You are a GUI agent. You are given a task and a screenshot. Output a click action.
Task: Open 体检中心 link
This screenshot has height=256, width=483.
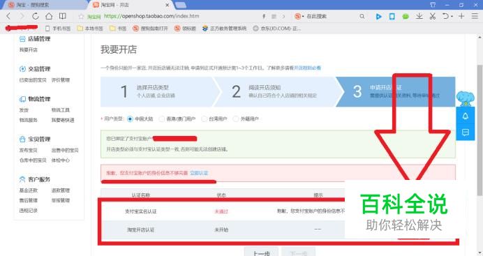pyautogui.click(x=60, y=160)
